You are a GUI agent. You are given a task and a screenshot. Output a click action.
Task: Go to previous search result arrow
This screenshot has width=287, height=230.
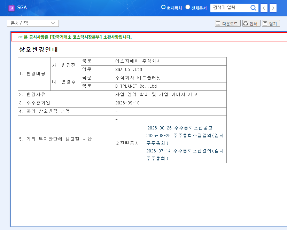(x=264, y=8)
